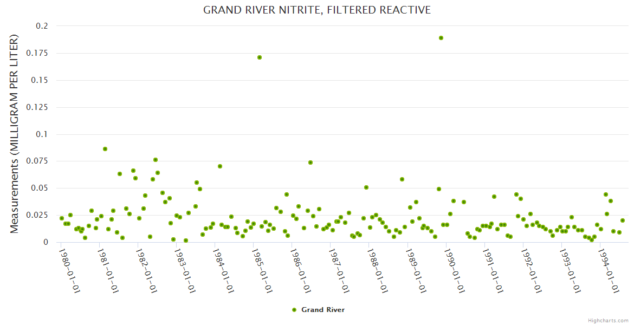Click the 0.086 data point in early 1981
Screen dimensions: 634x325
(105, 149)
